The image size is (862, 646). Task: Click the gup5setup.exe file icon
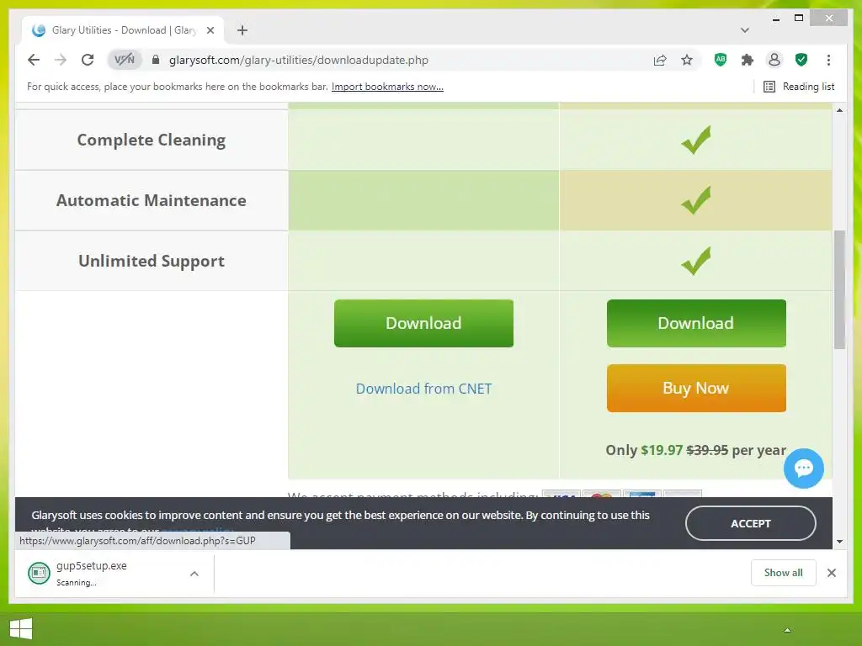(39, 574)
